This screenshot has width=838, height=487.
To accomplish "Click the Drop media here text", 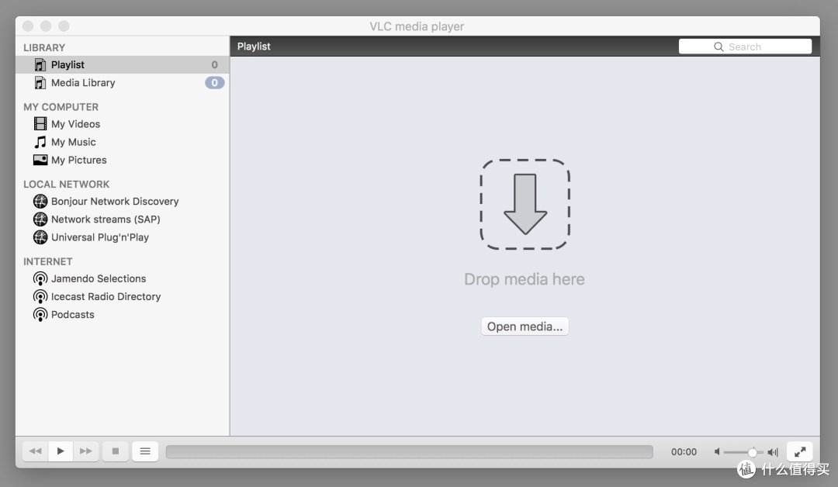I will [x=525, y=279].
